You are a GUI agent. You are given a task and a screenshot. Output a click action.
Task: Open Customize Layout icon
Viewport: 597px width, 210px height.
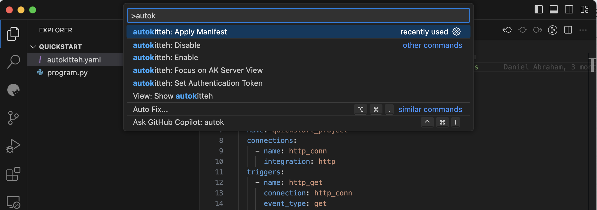coord(584,10)
